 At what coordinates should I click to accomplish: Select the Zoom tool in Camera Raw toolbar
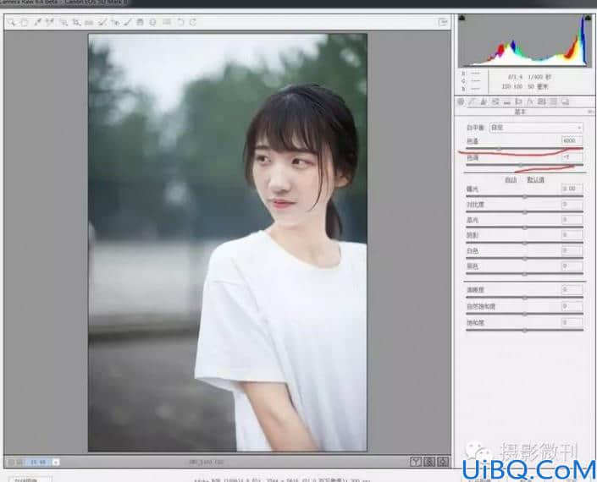[x=11, y=23]
